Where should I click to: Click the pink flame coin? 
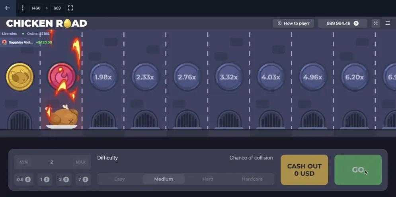pyautogui.click(x=62, y=77)
